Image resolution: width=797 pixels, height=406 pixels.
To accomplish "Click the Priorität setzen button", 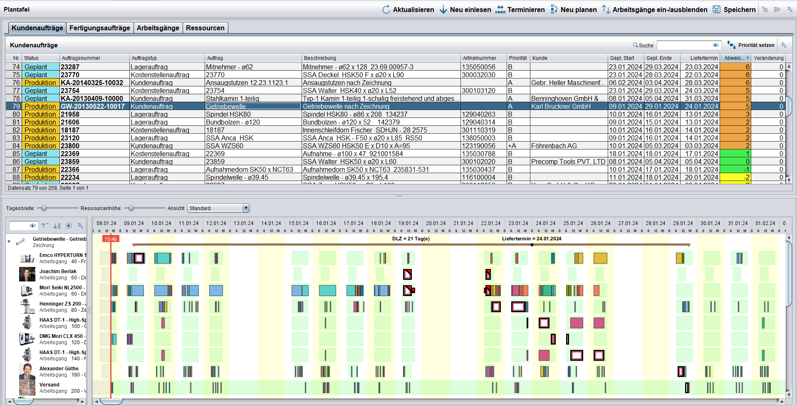I will pos(751,45).
